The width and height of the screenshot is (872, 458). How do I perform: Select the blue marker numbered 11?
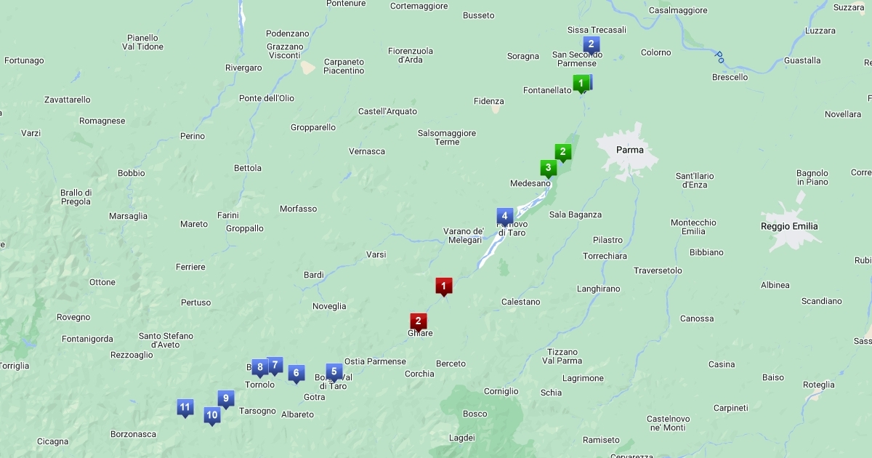click(185, 407)
